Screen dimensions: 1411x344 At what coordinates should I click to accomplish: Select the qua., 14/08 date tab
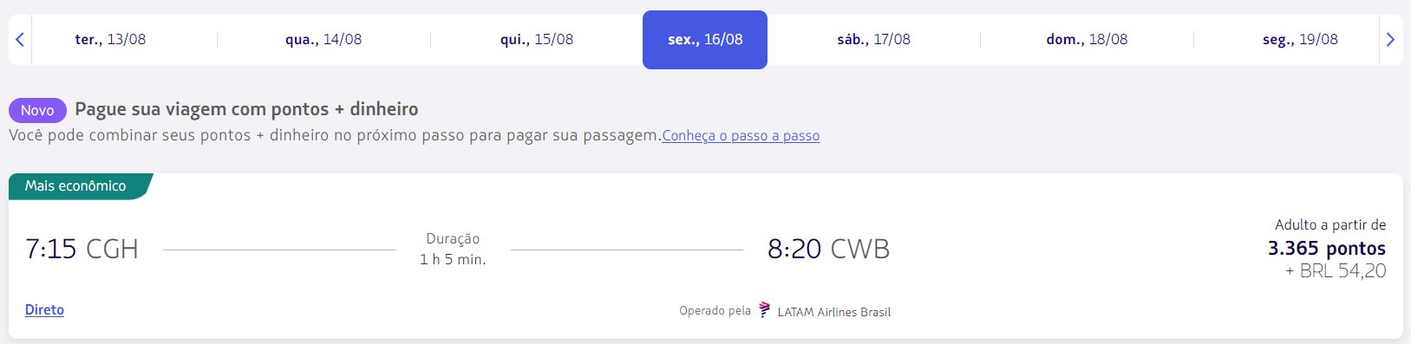323,39
